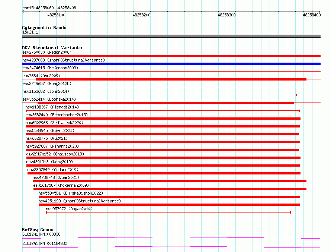Select the esv3552414 red bar
The height and width of the screenshot is (252, 331).
[166, 103]
